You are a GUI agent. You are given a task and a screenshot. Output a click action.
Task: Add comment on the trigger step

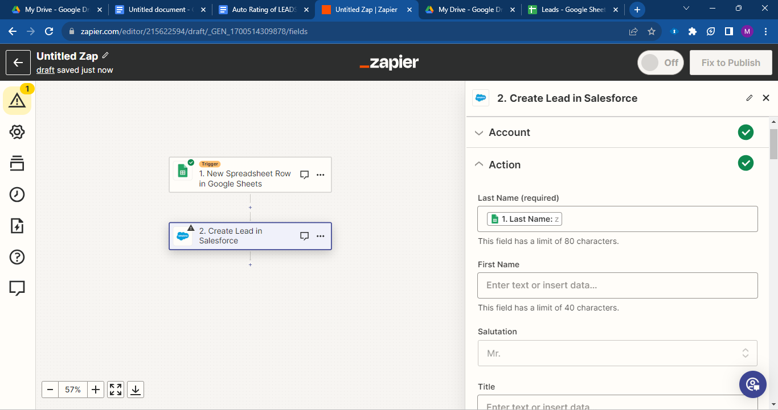[305, 175]
